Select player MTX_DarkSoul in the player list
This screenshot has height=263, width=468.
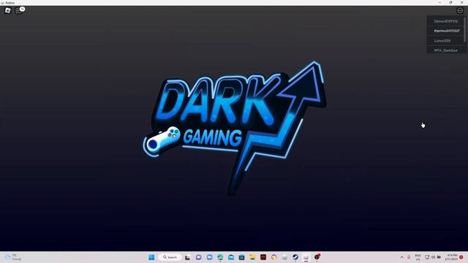coord(445,50)
